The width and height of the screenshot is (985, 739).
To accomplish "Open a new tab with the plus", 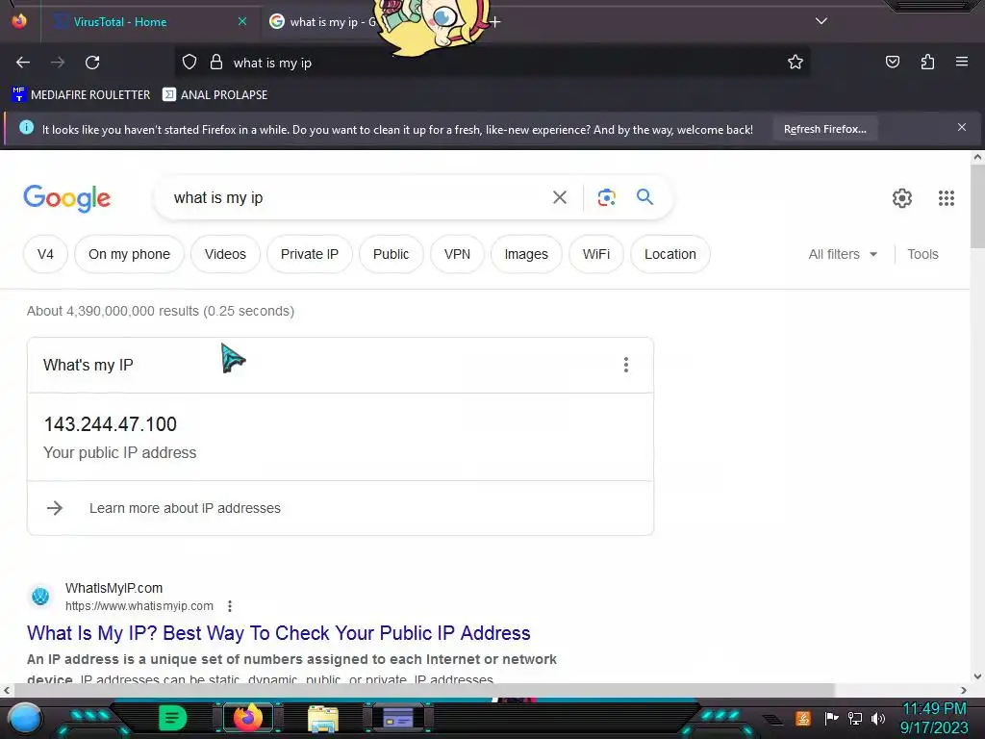I will (495, 22).
